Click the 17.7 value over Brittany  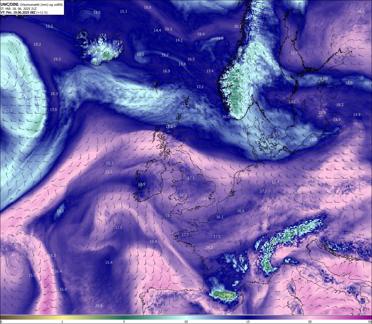(x=185, y=235)
